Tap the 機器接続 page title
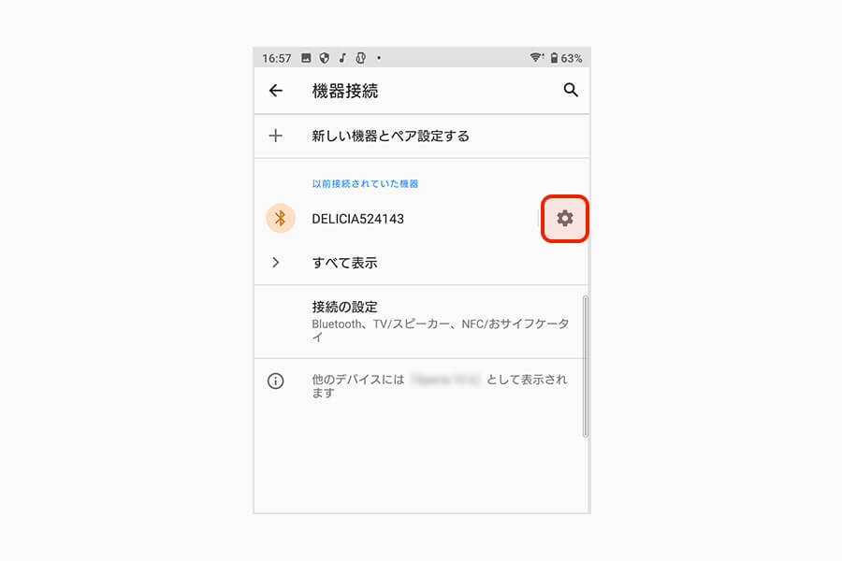Viewport: 842px width, 561px height. (344, 91)
